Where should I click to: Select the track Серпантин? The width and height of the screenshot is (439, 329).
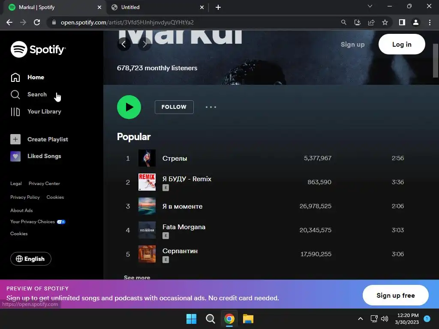[180, 251]
